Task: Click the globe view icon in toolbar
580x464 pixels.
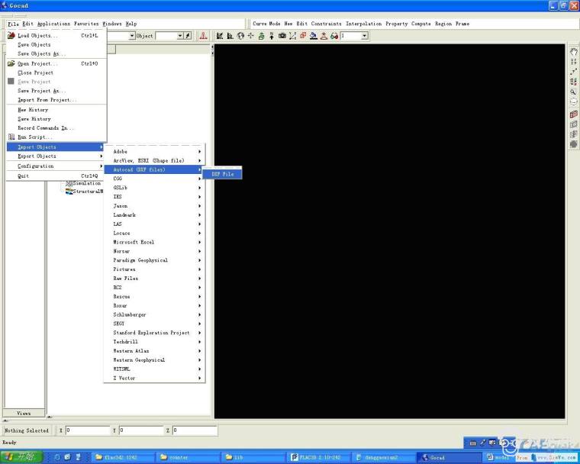Action: click(240, 36)
